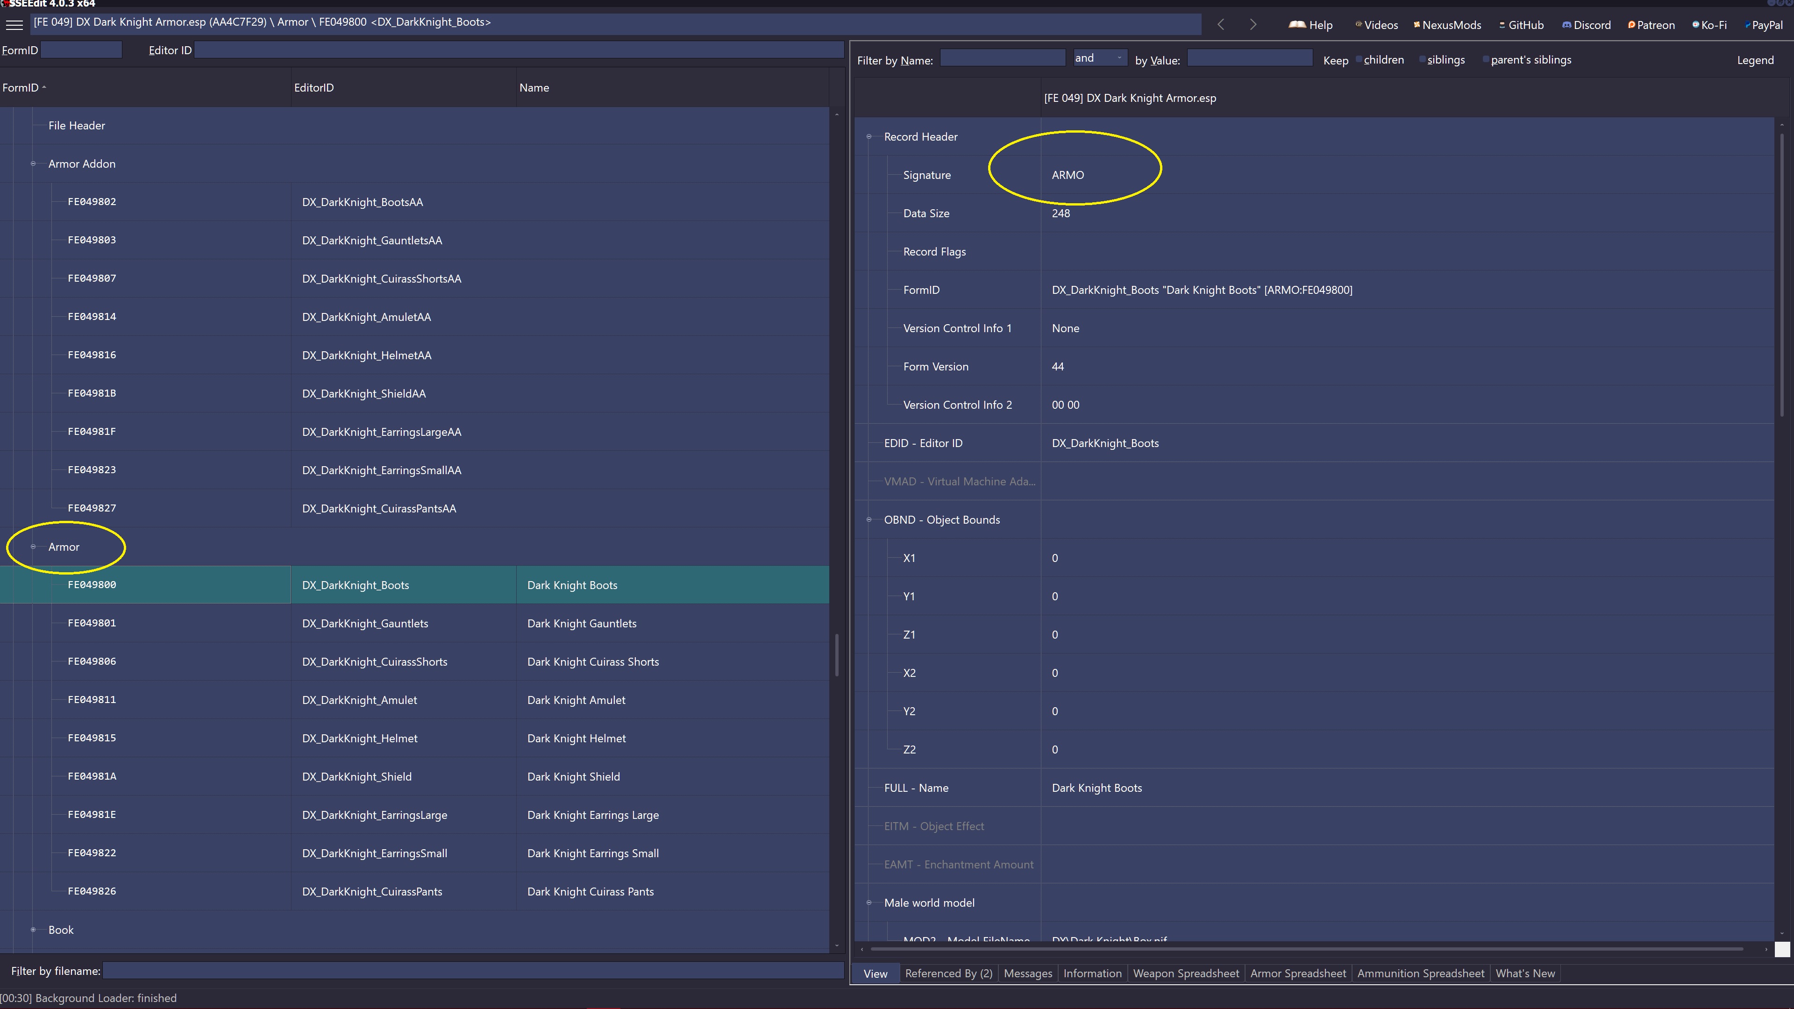Open the and/or filter dropdown
The height and width of the screenshot is (1009, 1794).
[x=1100, y=58]
